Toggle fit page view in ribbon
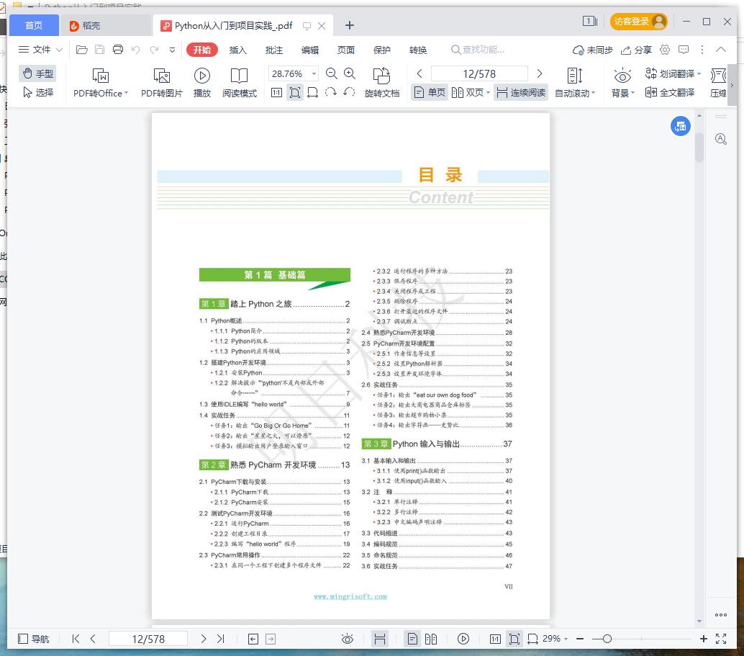744x656 pixels. (x=295, y=92)
